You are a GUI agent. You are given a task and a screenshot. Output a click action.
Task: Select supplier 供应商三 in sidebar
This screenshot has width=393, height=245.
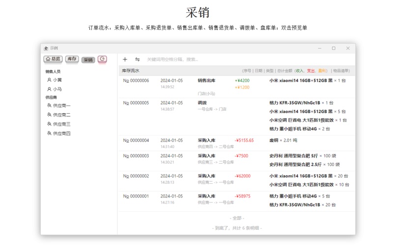pyautogui.click(x=61, y=124)
